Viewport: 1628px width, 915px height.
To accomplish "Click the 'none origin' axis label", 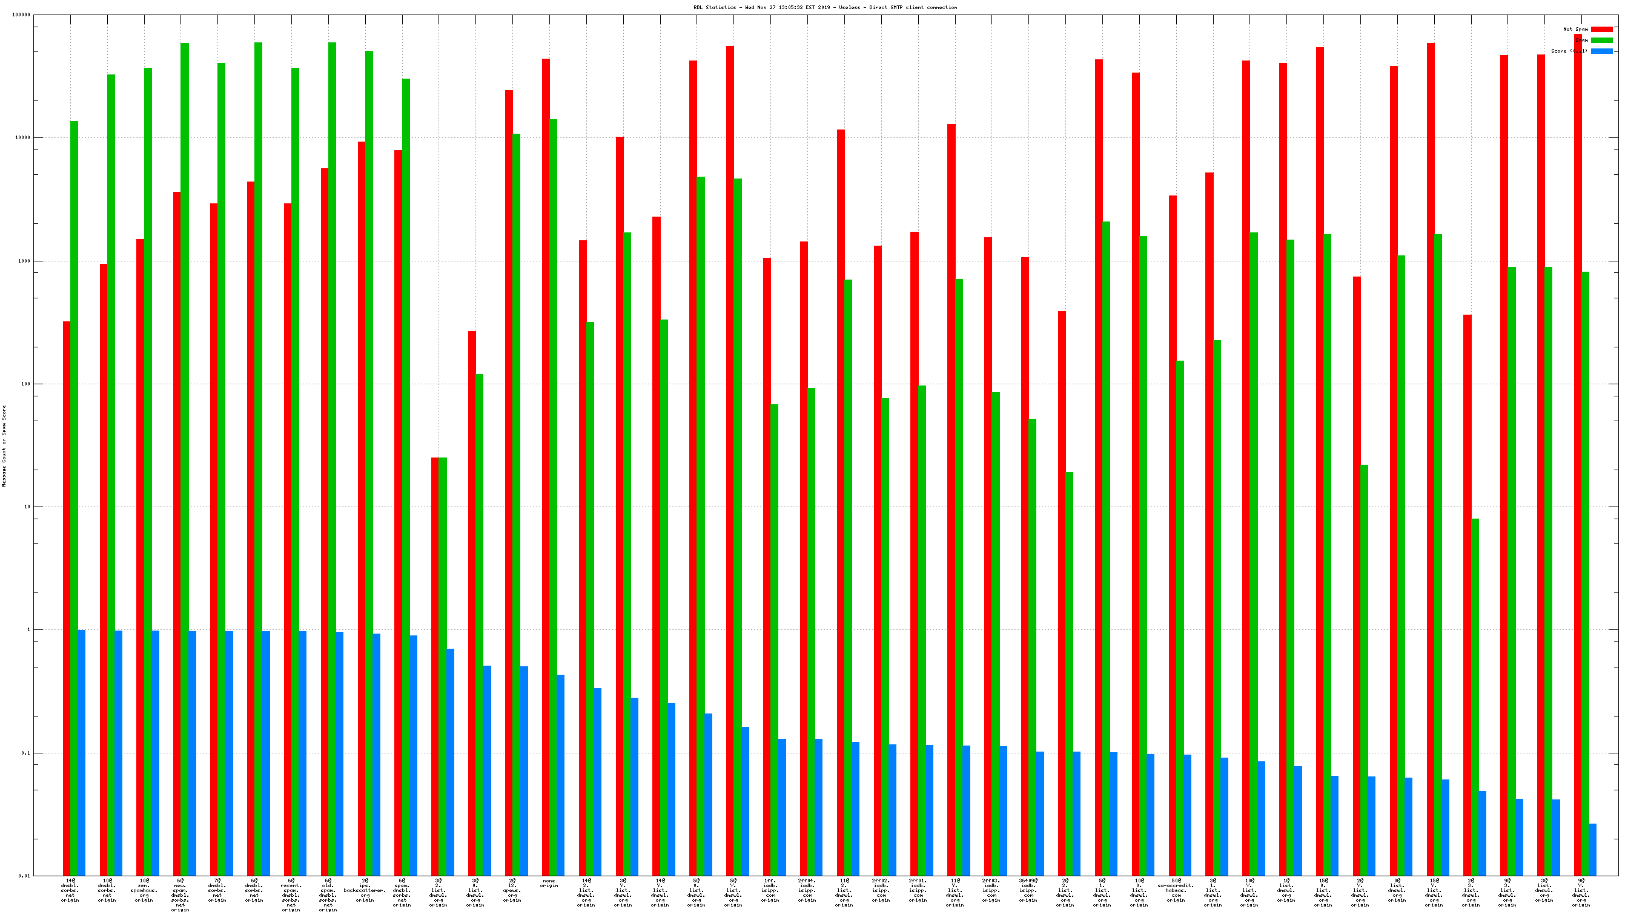I will (549, 883).
